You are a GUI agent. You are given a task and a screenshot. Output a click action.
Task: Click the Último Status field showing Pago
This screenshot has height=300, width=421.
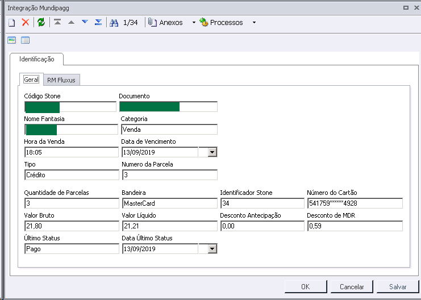pyautogui.click(x=72, y=249)
